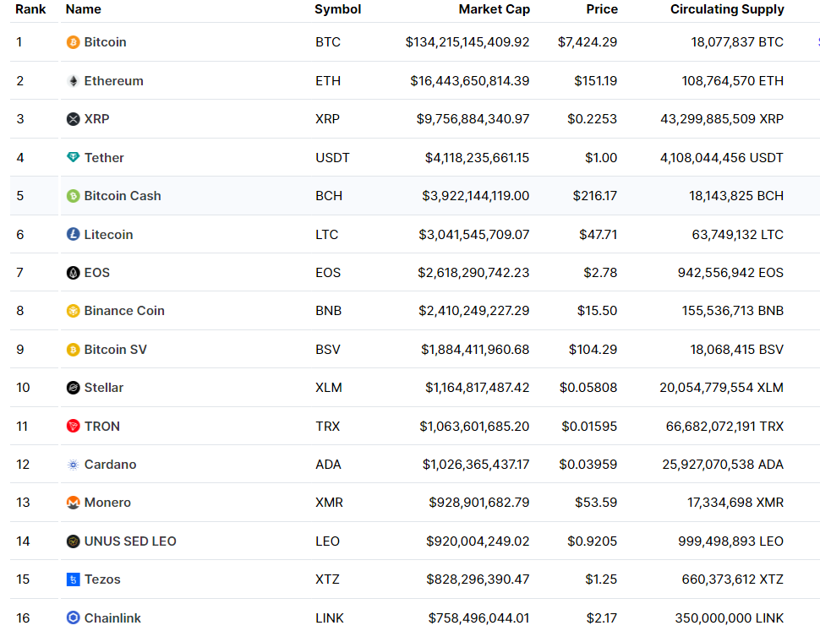Open the Binance Coin name link
This screenshot has width=820, height=631.
pos(124,311)
